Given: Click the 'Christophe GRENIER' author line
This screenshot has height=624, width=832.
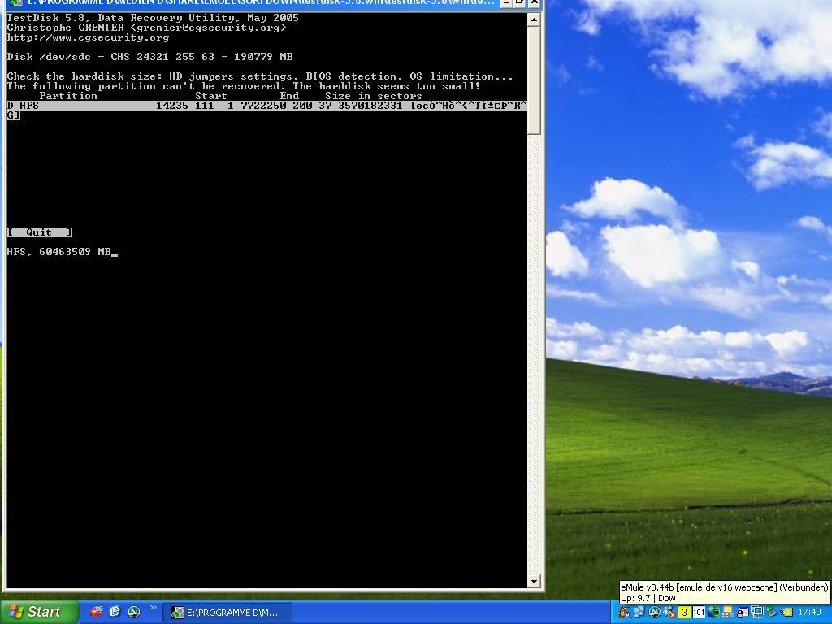Looking at the screenshot, I should click(x=146, y=28).
